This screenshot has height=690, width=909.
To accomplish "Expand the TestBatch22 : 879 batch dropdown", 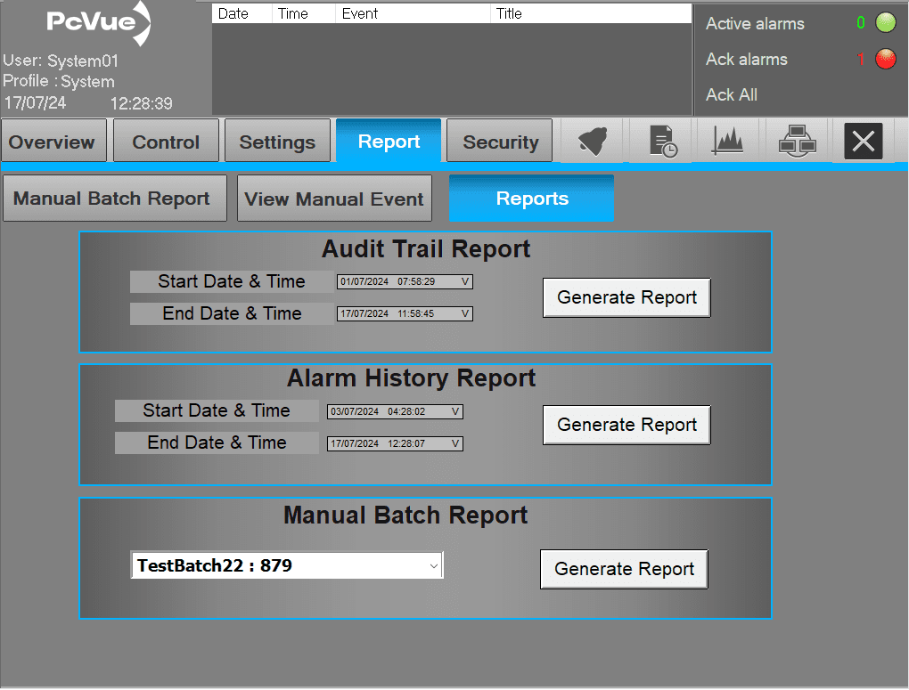I will pyautogui.click(x=433, y=565).
